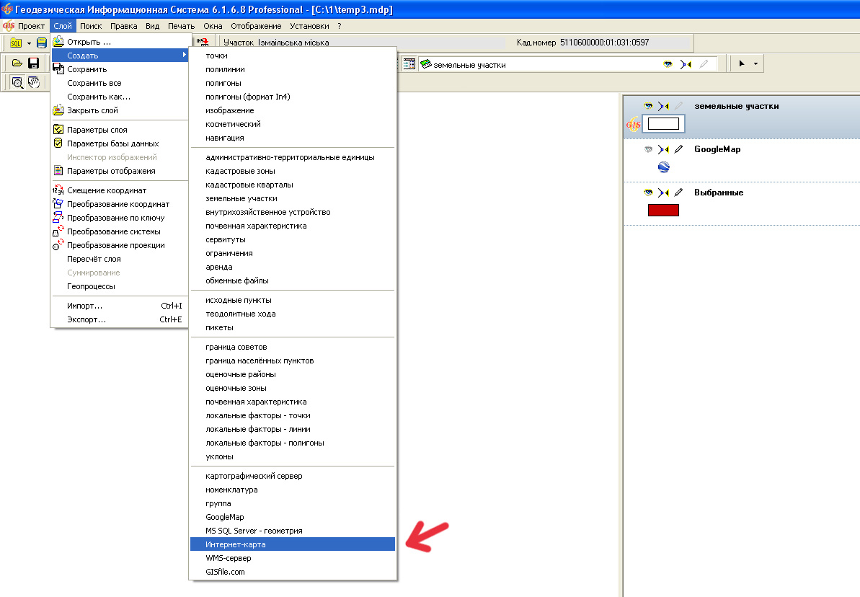
Task: Open the Правка menu
Action: point(123,26)
